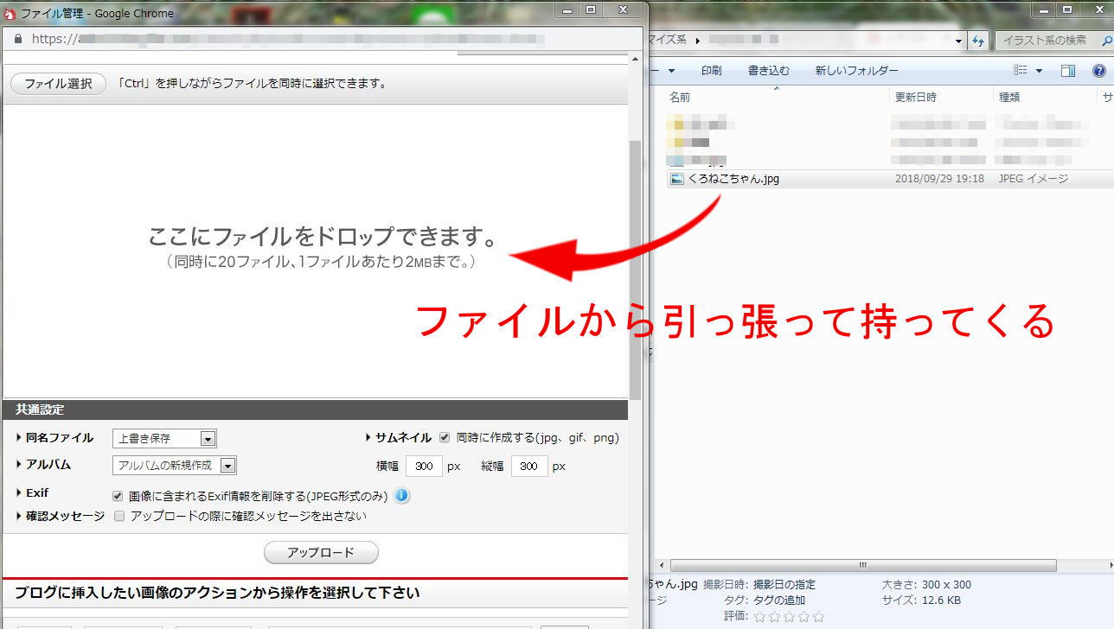Image resolution: width=1114 pixels, height=629 pixels.
Task: Click the Chrome address bar lock icon
Action: [x=18, y=39]
